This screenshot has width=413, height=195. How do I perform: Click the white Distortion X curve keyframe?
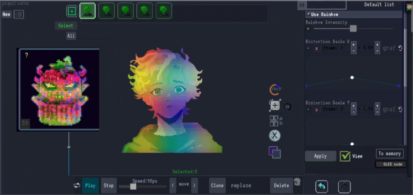click(352, 78)
